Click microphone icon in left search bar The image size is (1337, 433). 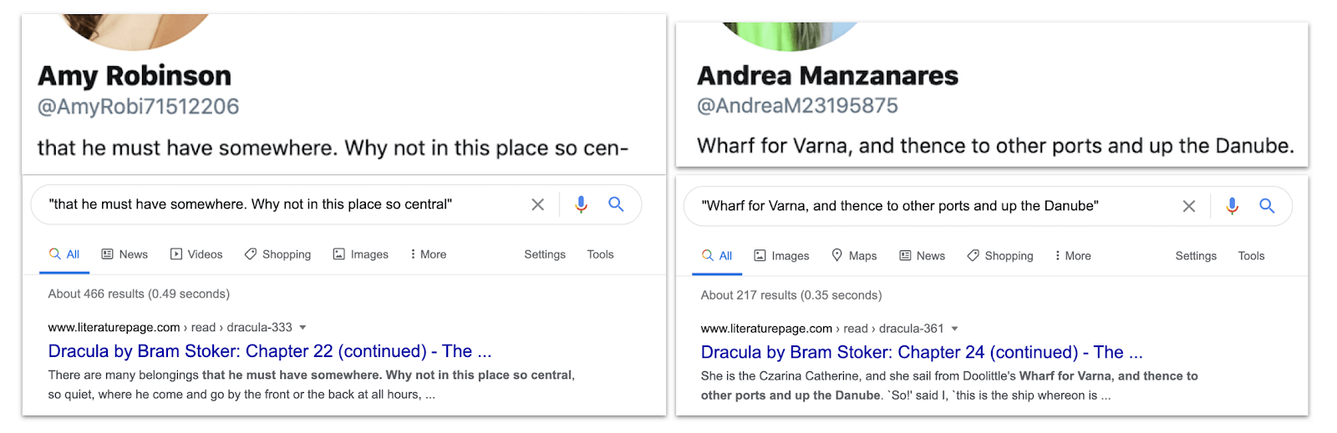point(581,204)
